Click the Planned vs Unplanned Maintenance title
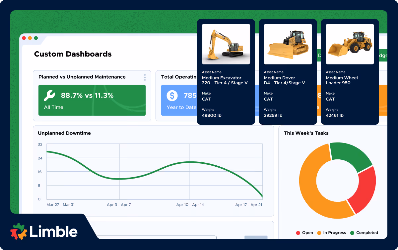The image size is (398, 250). [x=82, y=77]
